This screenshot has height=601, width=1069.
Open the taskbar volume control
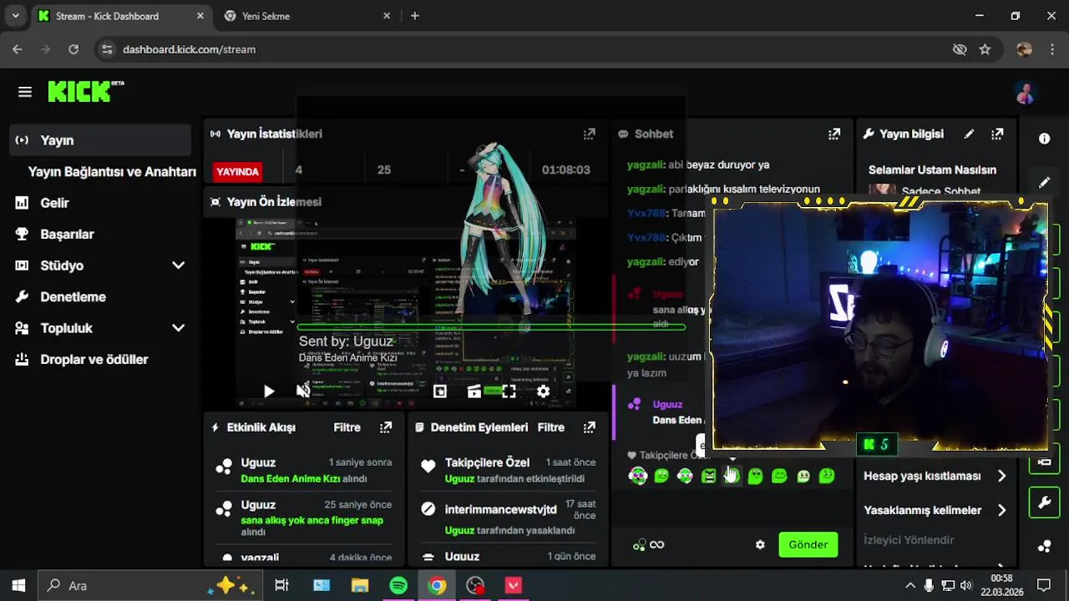(x=966, y=586)
